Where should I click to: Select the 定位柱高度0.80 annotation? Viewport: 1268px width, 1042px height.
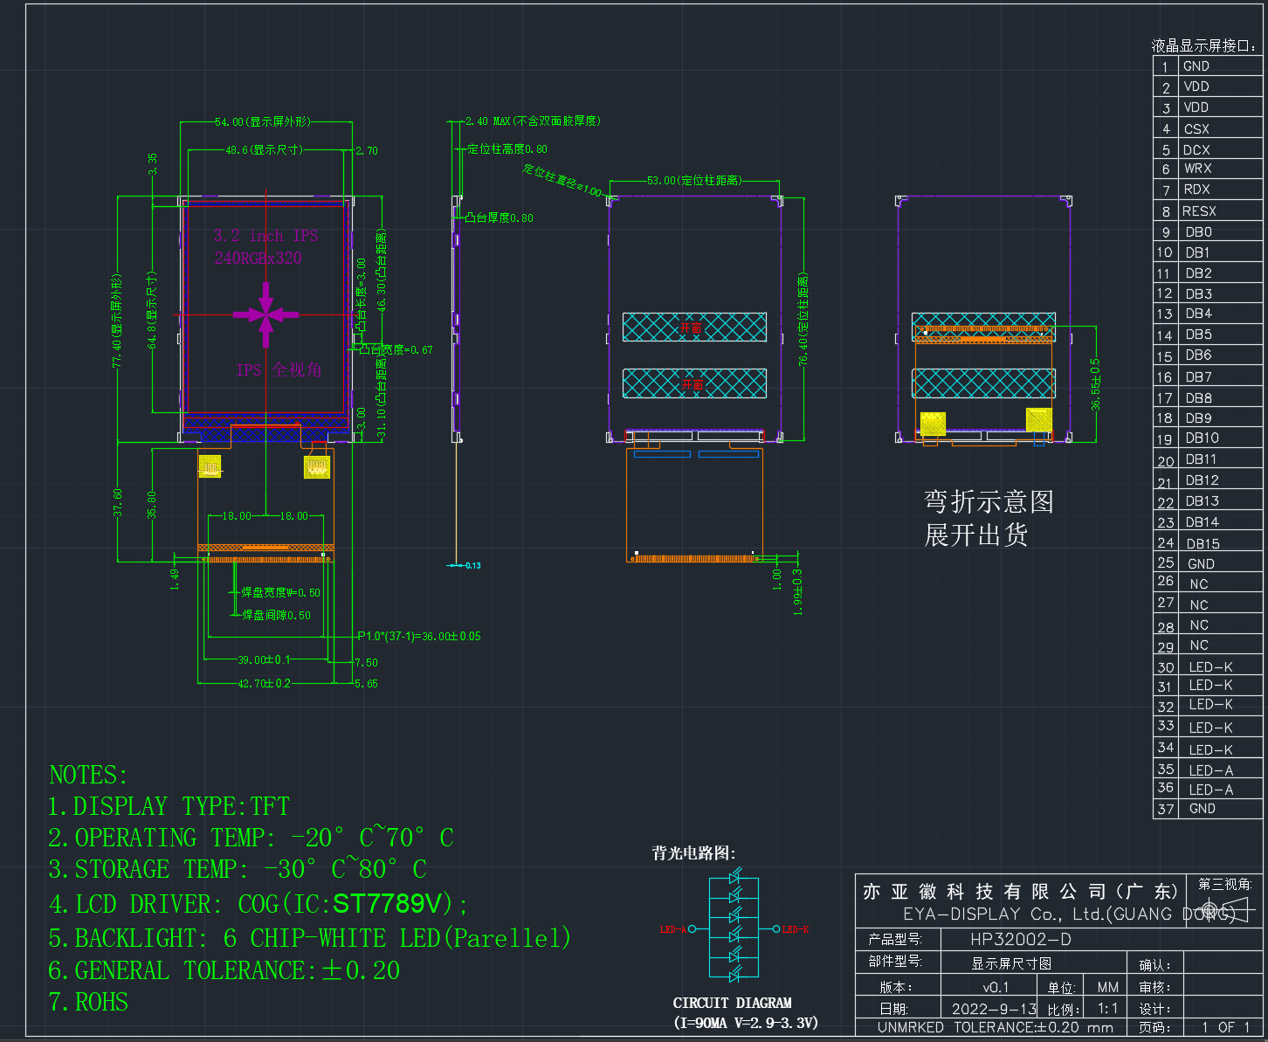click(507, 149)
